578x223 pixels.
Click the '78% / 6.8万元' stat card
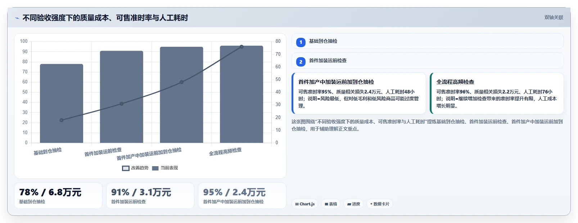pos(58,196)
